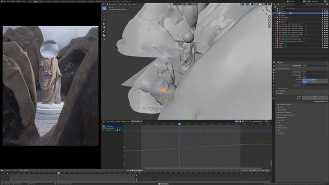Viewport: 329px width, 185px height.
Task: Click the bottom timeline current frame marker
Action: 59,173
